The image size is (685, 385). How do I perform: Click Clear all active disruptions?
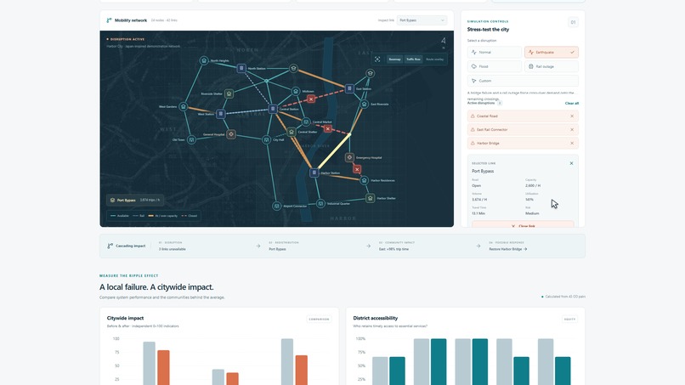(572, 103)
